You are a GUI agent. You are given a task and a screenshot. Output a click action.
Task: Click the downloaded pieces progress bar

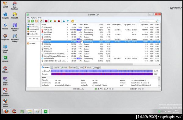tap(102, 71)
